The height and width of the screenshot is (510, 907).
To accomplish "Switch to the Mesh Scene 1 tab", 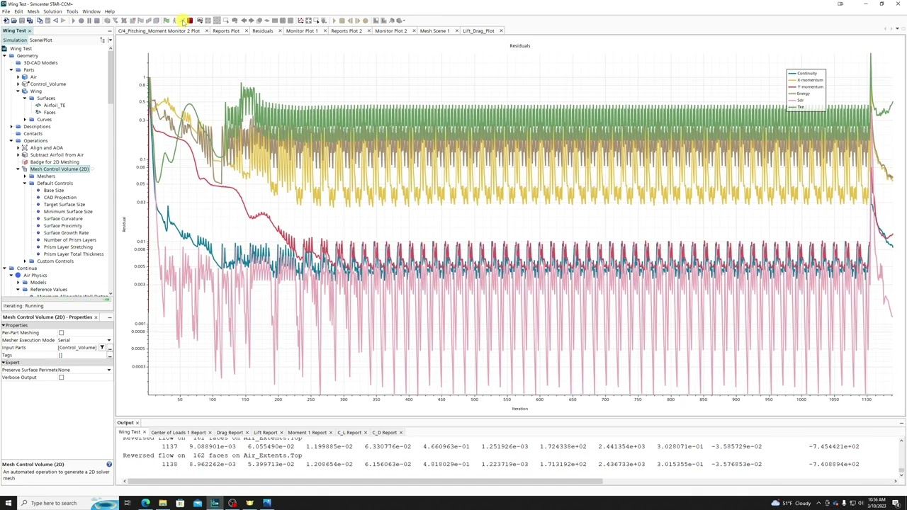I will [434, 31].
